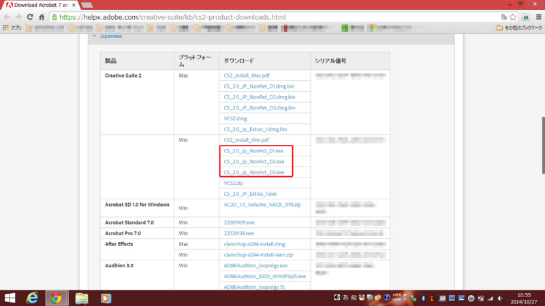Download CS_2.0_JP_Extras_1.exe
The image size is (545, 306).
coord(250,194)
